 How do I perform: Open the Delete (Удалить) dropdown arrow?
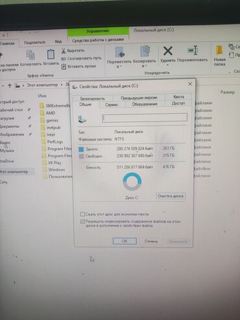167,65
